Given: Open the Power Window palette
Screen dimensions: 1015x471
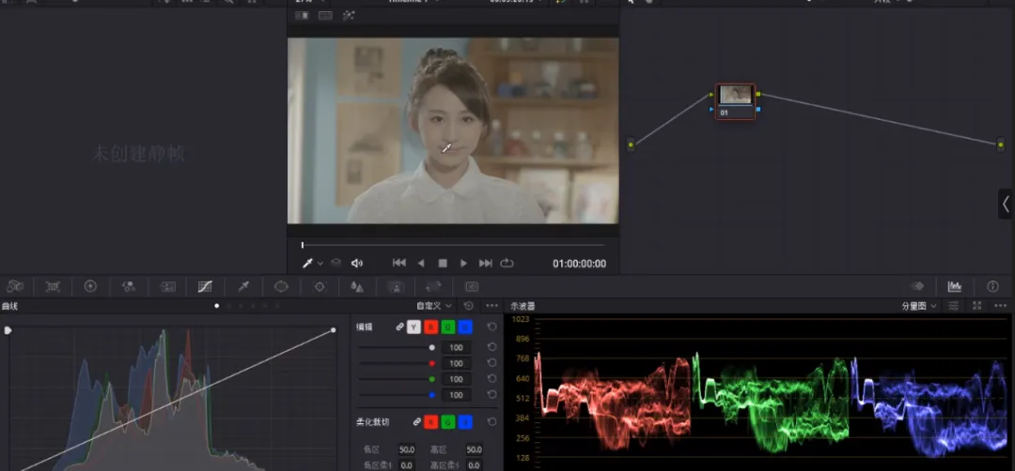Looking at the screenshot, I should [281, 286].
